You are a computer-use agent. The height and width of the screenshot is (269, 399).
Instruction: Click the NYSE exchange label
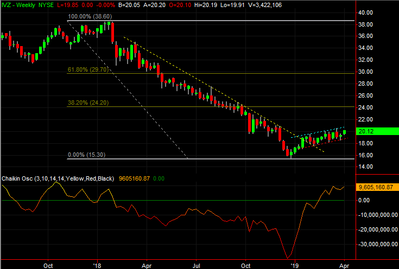click(46, 5)
